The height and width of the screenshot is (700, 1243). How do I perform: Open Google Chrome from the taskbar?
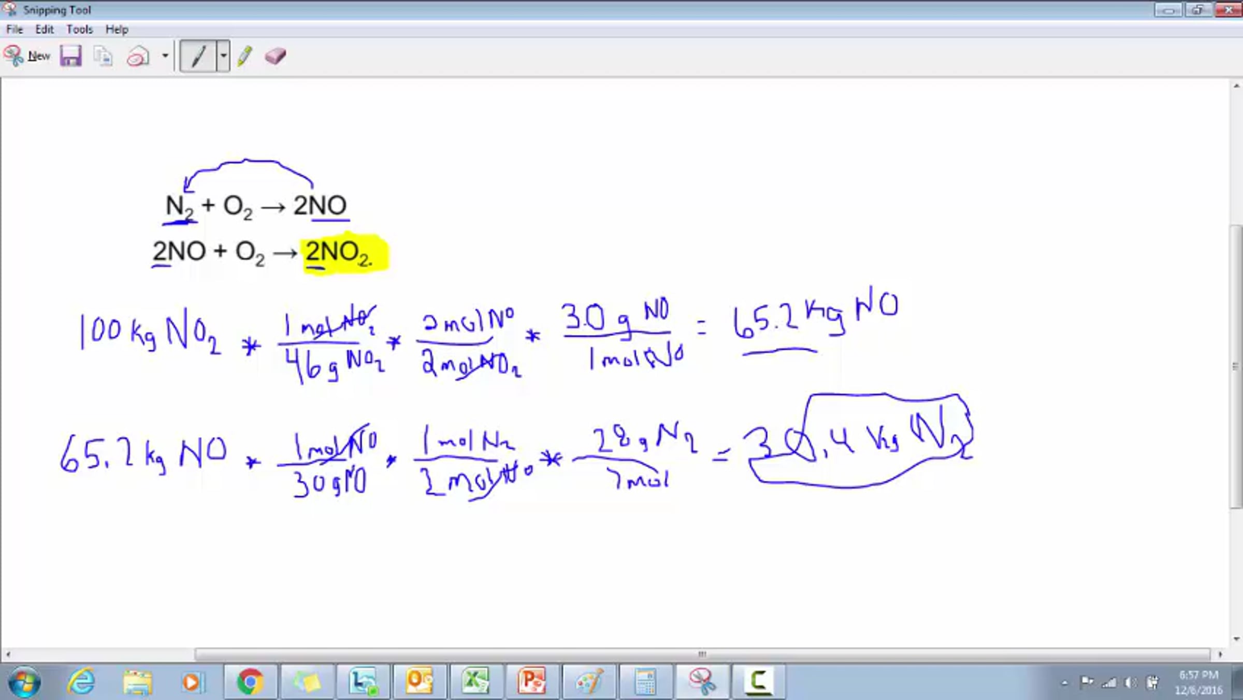250,681
